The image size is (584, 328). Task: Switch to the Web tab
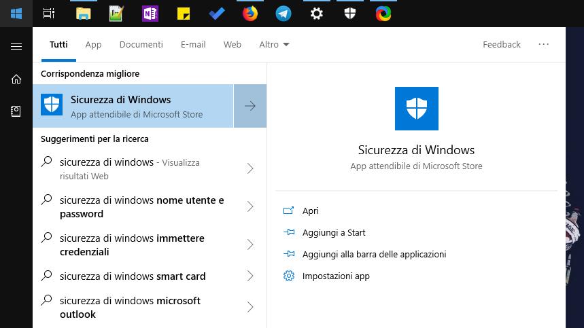coord(232,45)
